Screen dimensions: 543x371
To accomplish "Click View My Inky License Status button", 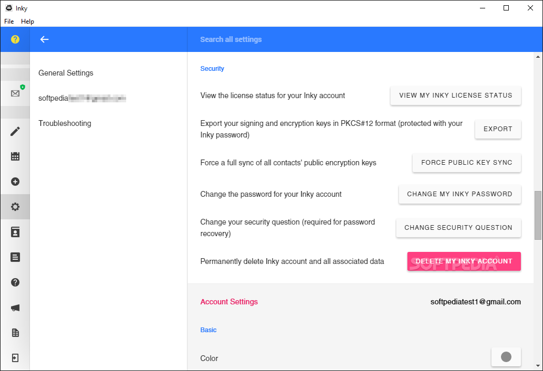I will tap(455, 96).
